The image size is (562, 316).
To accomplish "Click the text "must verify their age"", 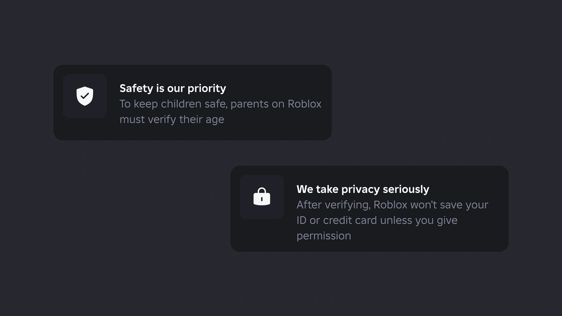I will click(172, 119).
